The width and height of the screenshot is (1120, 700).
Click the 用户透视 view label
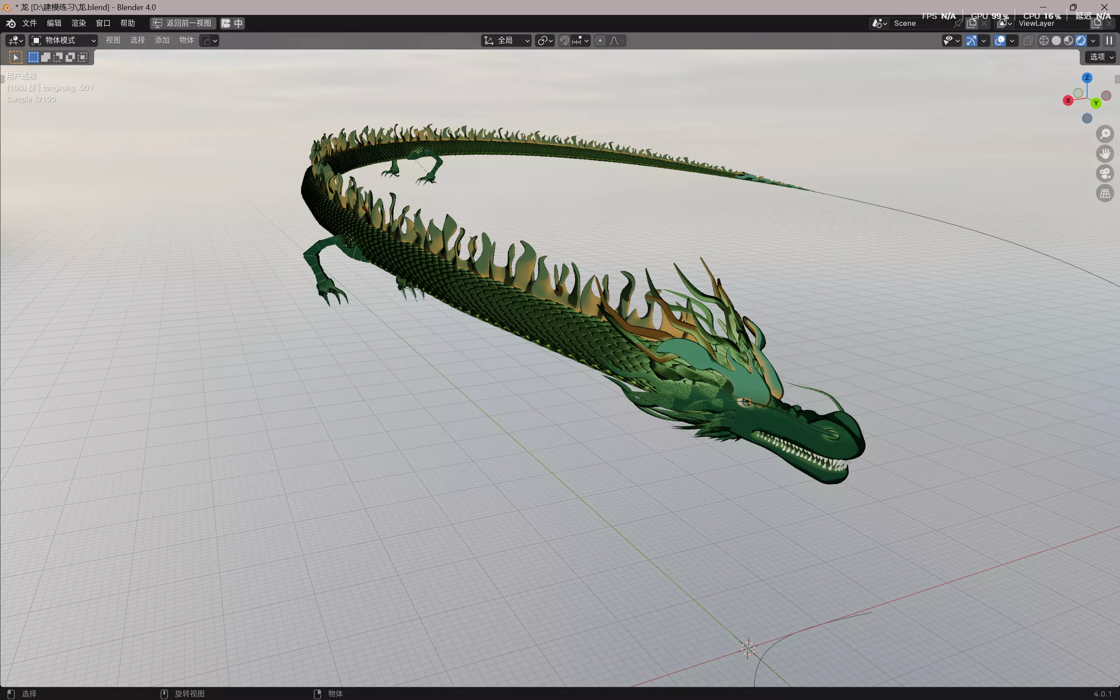pyautogui.click(x=21, y=76)
